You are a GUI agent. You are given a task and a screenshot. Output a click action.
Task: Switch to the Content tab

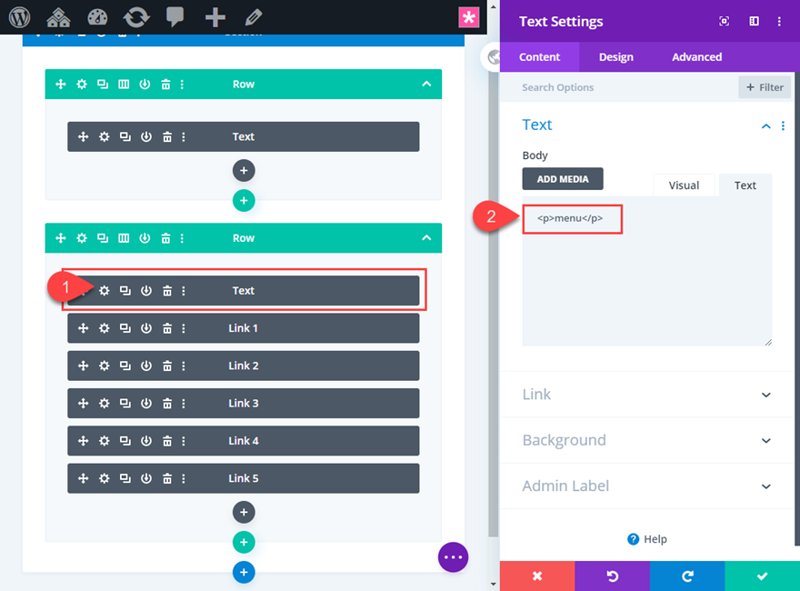539,57
